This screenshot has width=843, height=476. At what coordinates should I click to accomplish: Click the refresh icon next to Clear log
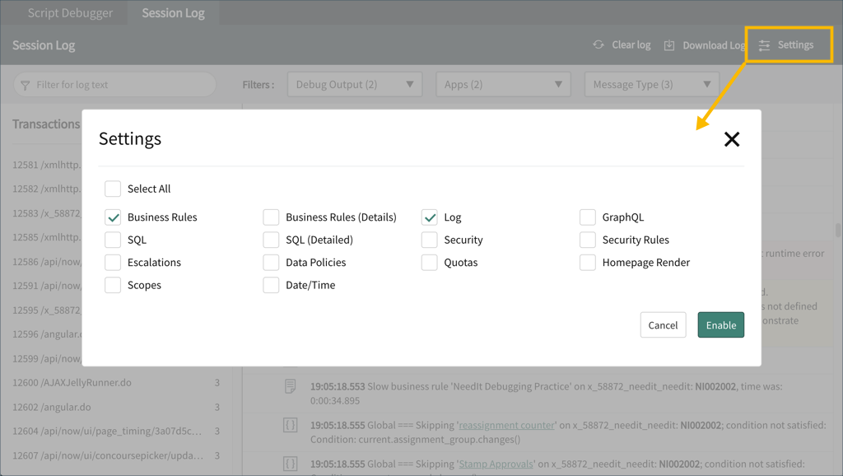click(598, 45)
